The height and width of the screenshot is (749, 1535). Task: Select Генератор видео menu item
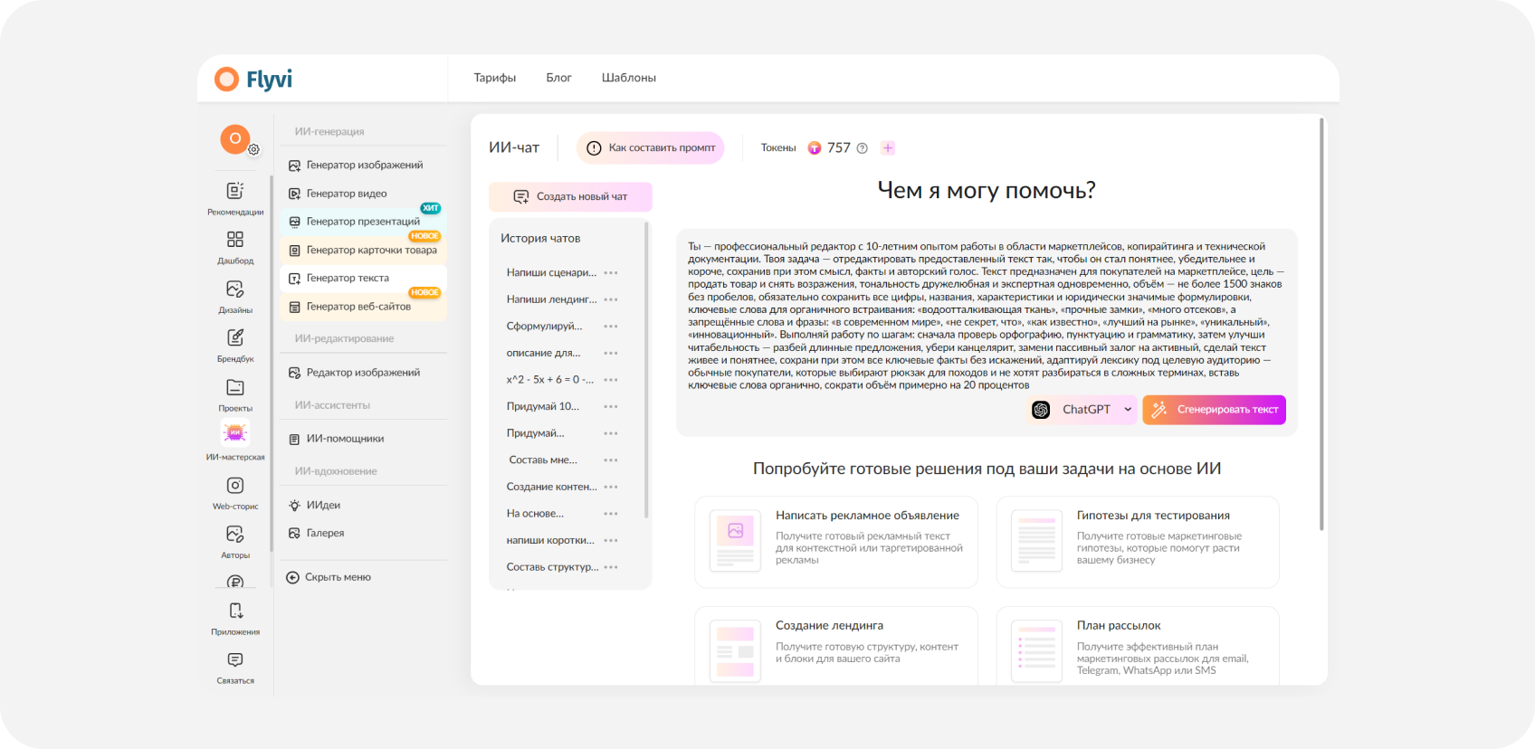click(x=364, y=194)
